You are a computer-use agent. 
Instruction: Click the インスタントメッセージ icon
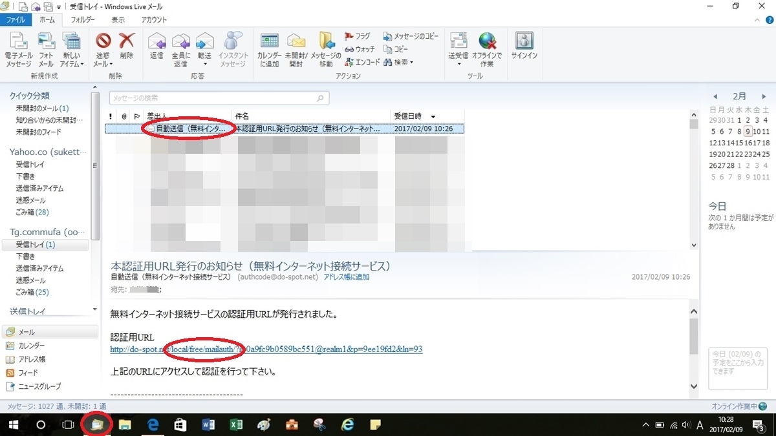[233, 50]
